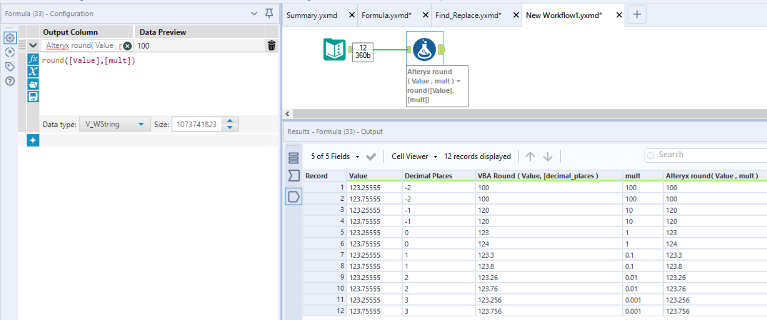The width and height of the screenshot is (767, 320).
Task: Switch to the Find_Replace.yxmd tab
Action: [x=468, y=15]
